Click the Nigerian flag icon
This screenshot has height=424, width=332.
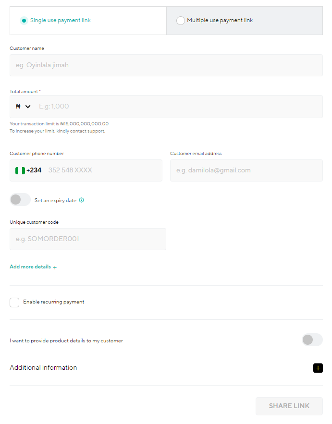pyautogui.click(x=20, y=170)
